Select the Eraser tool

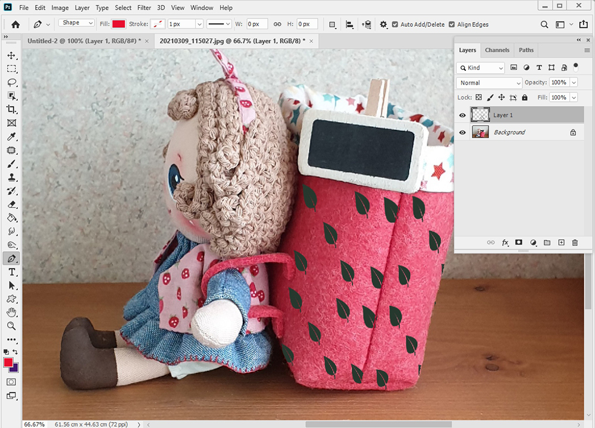[11, 205]
